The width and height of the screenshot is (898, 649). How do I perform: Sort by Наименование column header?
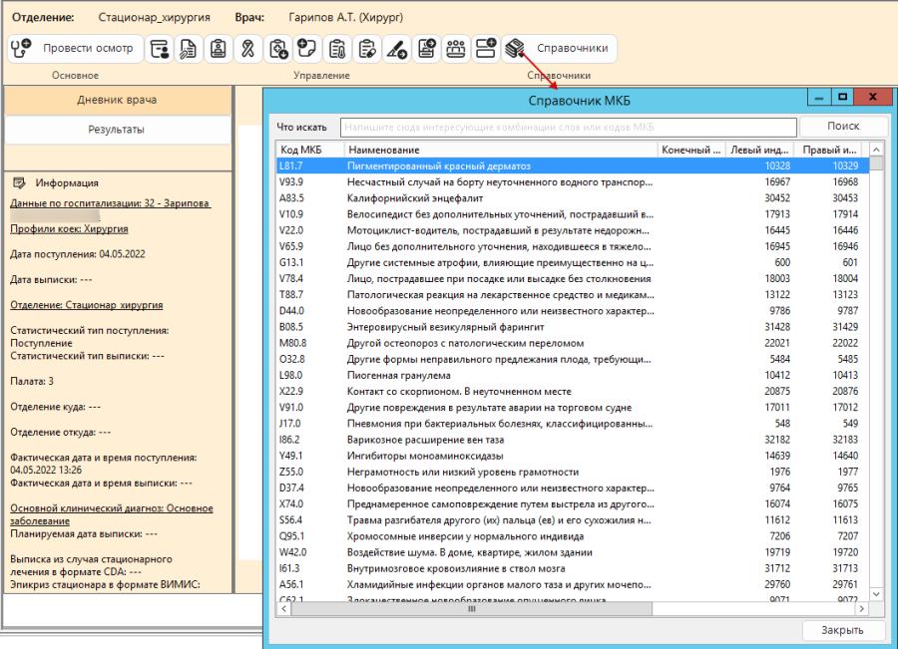pyautogui.click(x=501, y=150)
